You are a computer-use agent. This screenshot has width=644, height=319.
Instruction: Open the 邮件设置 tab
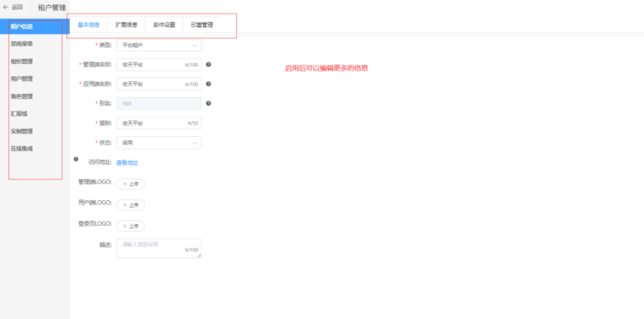coord(164,25)
